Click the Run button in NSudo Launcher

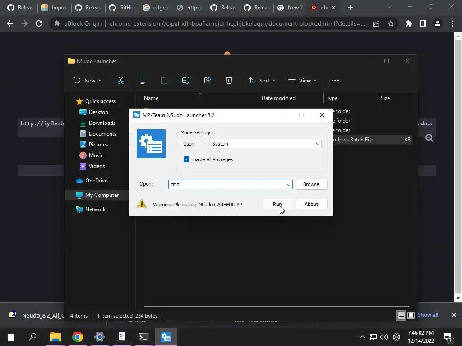coord(277,204)
